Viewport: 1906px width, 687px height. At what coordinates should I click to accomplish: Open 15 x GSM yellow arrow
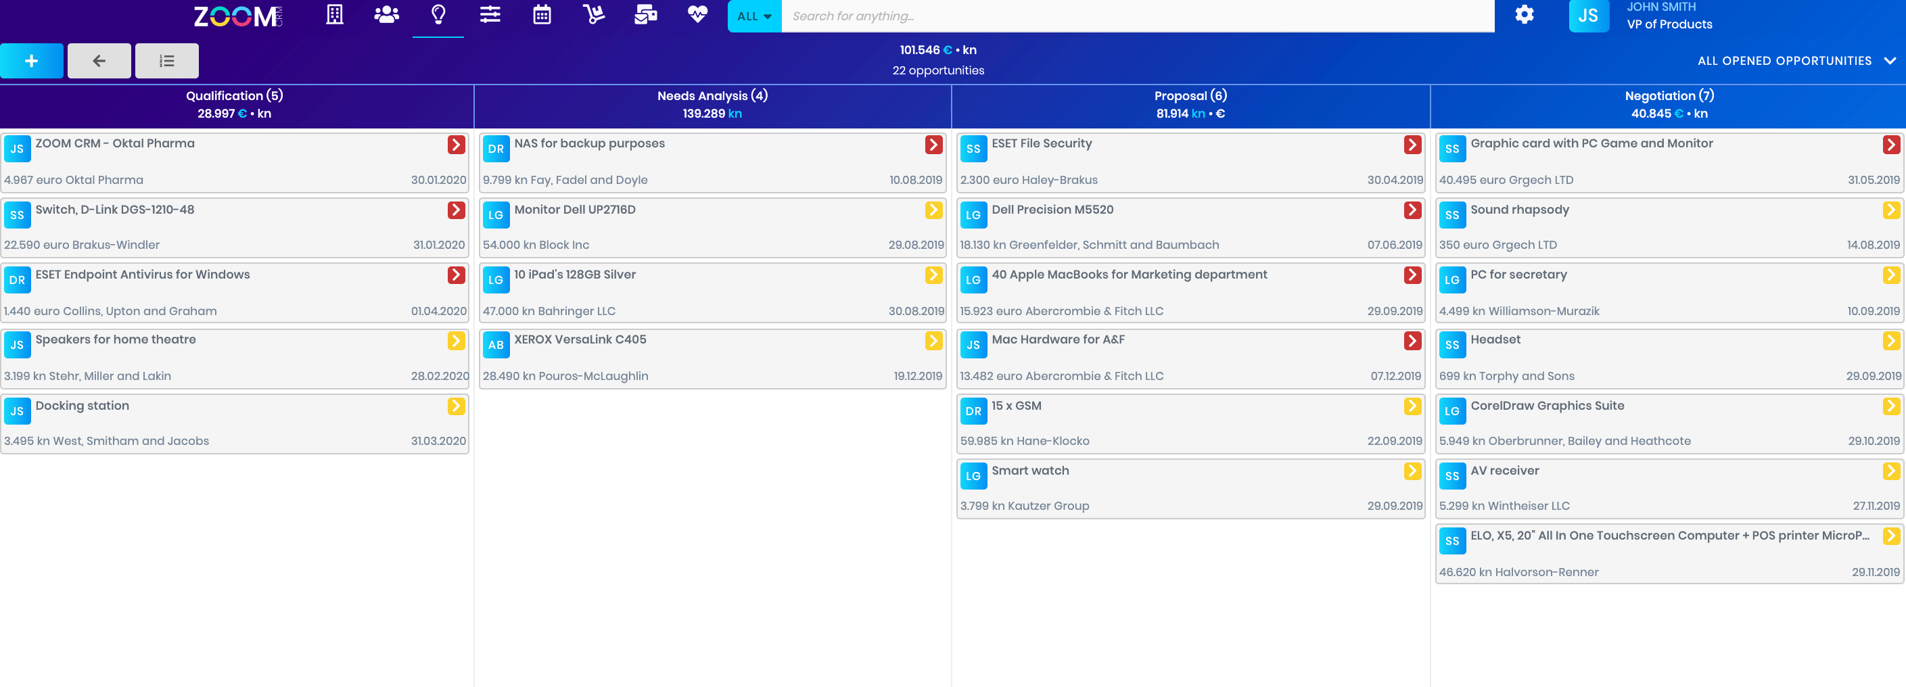click(x=1412, y=406)
